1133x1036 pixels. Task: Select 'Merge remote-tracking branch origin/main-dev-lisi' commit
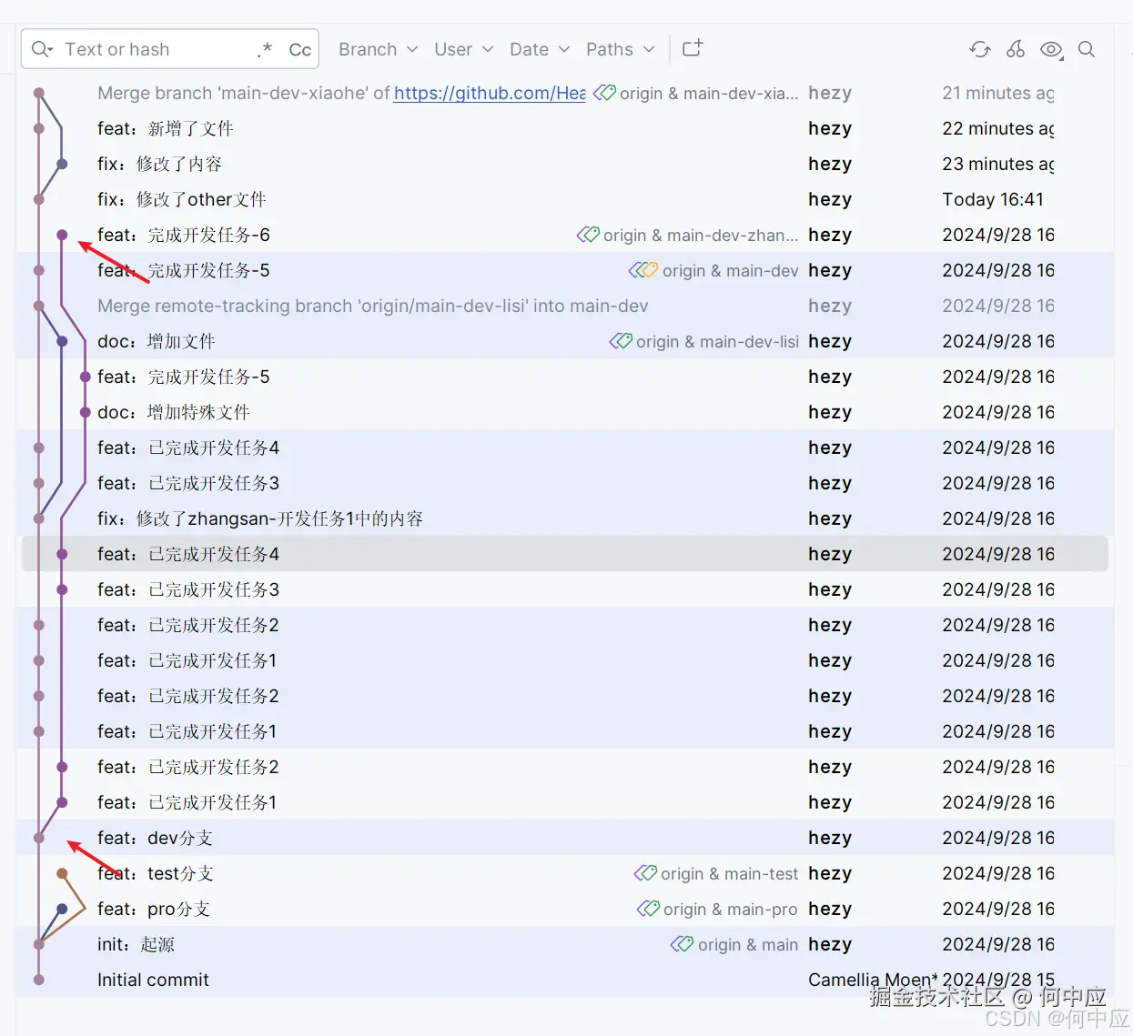(564, 306)
